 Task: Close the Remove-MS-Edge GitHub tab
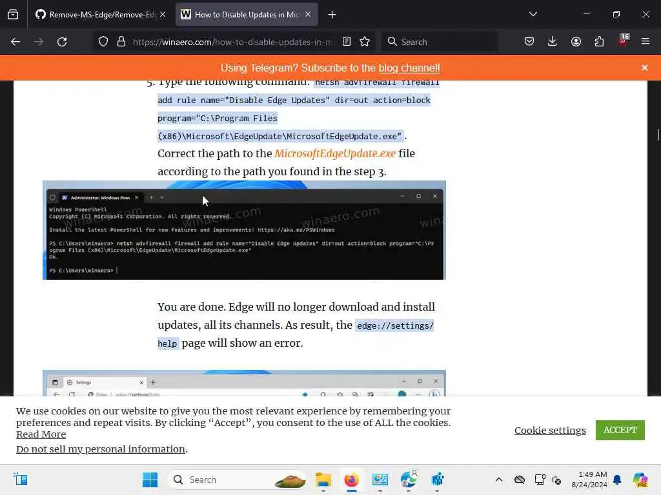pos(162,14)
